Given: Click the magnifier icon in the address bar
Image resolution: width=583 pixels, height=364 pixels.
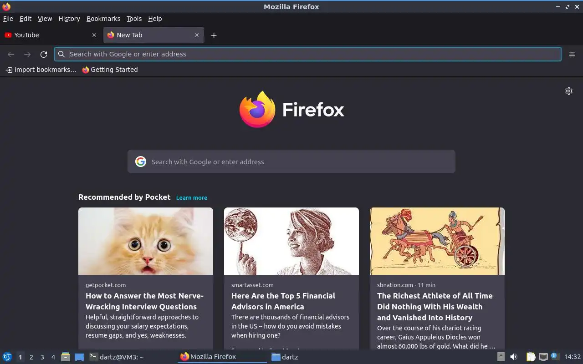Looking at the screenshot, I should 61,54.
